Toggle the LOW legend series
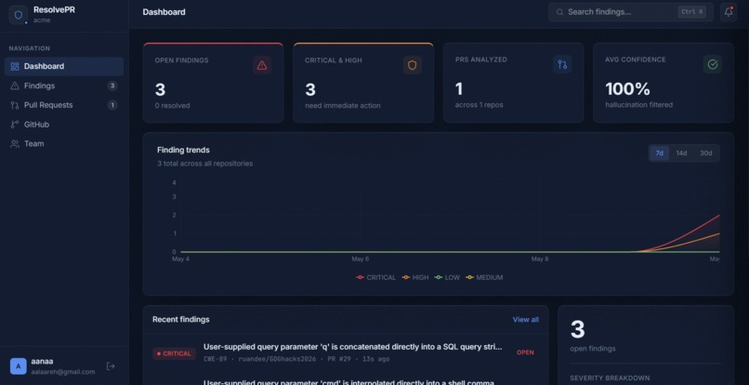This screenshot has width=749, height=385. click(447, 277)
